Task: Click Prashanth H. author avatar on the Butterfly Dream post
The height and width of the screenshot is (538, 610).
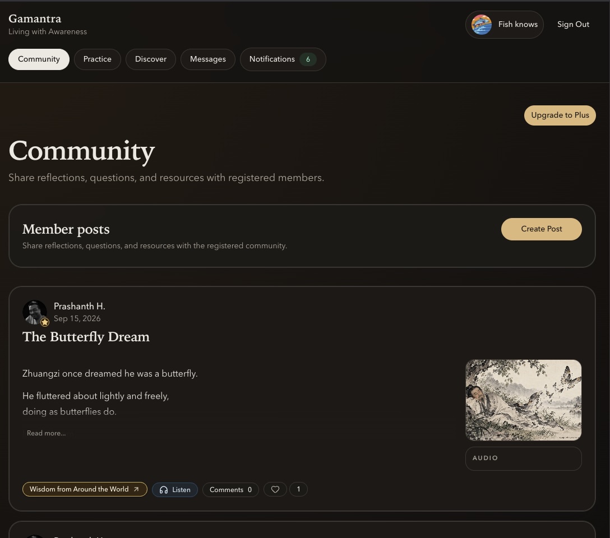Action: tap(35, 312)
